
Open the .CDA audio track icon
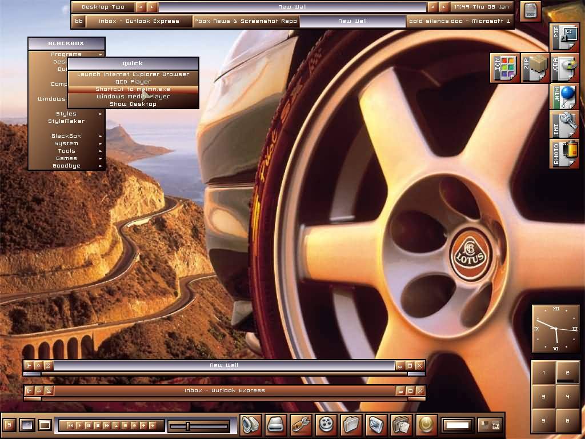pyautogui.click(x=564, y=68)
